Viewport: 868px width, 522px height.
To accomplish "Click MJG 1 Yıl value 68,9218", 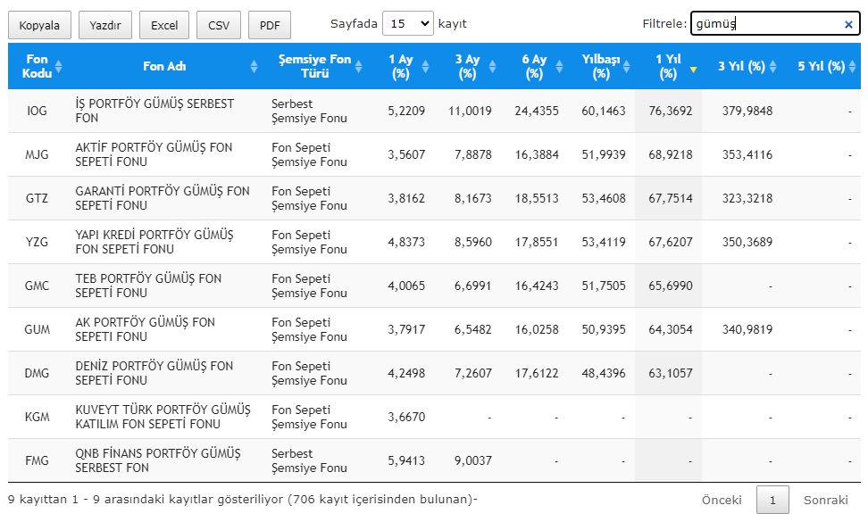I will coord(671,155).
